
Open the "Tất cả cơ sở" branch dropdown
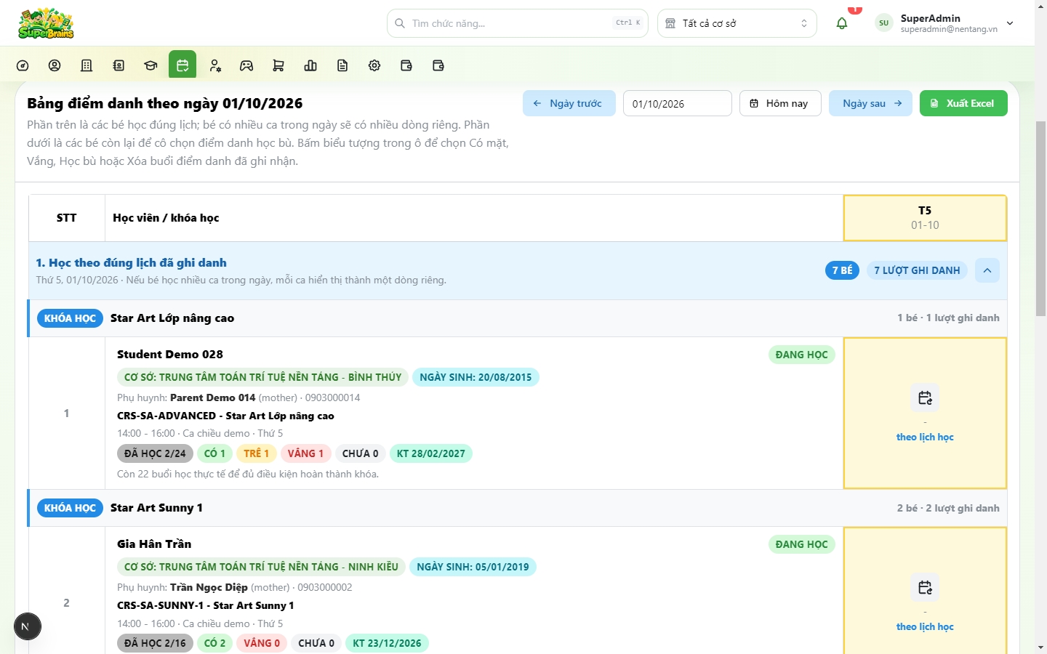pyautogui.click(x=737, y=23)
